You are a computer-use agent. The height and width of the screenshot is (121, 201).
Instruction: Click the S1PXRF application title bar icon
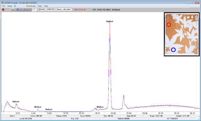[x=3, y=3]
